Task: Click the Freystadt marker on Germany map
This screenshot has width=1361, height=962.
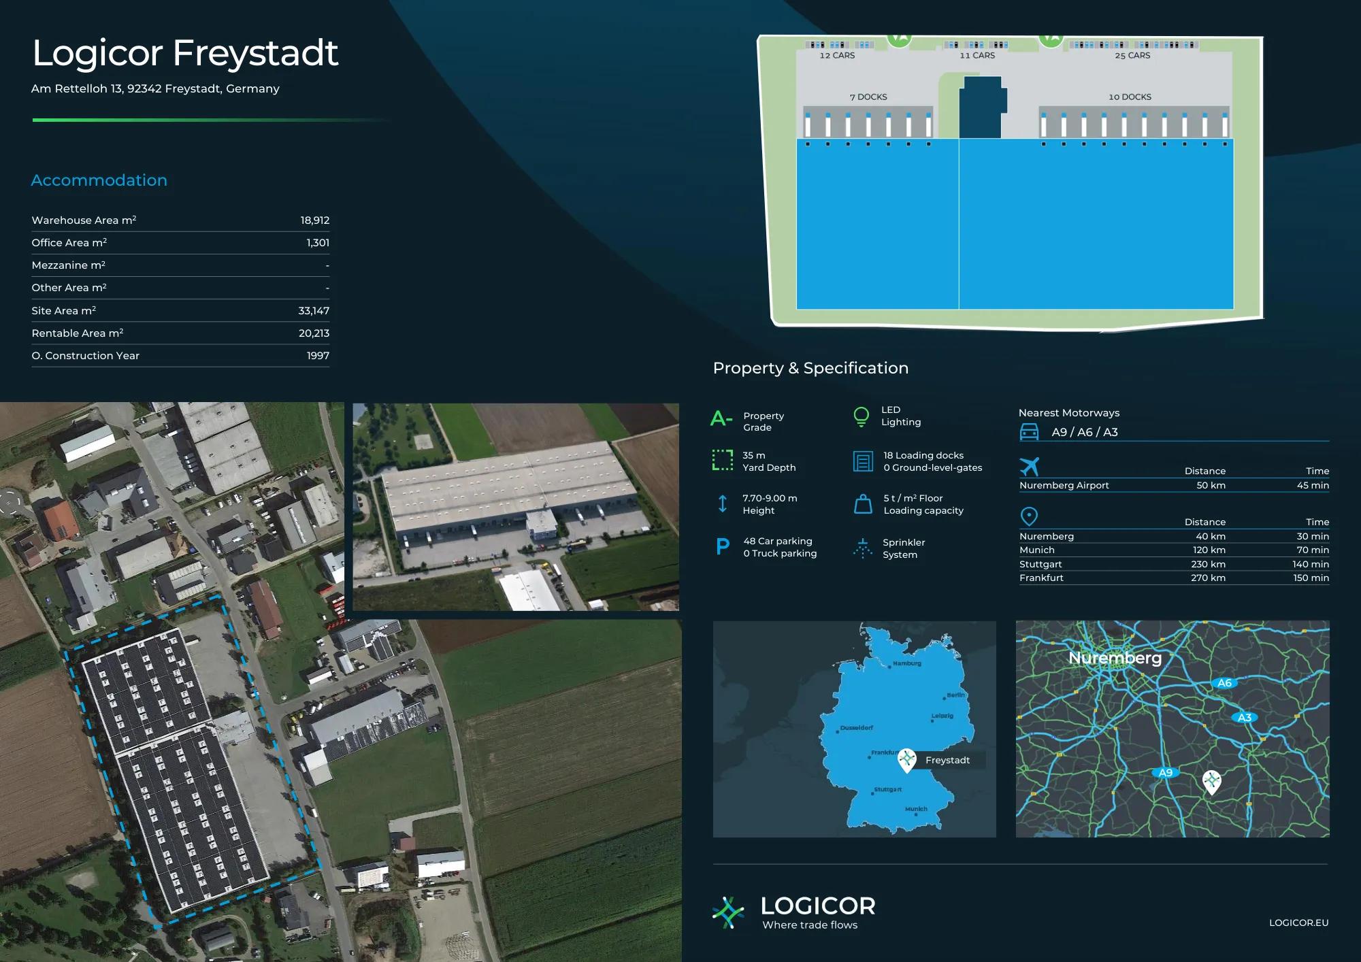Action: [x=907, y=759]
